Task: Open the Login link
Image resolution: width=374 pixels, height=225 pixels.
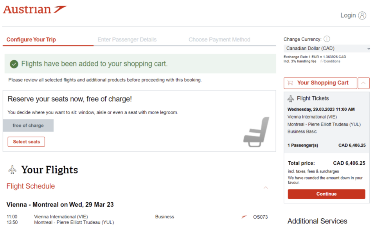Action: [348, 16]
